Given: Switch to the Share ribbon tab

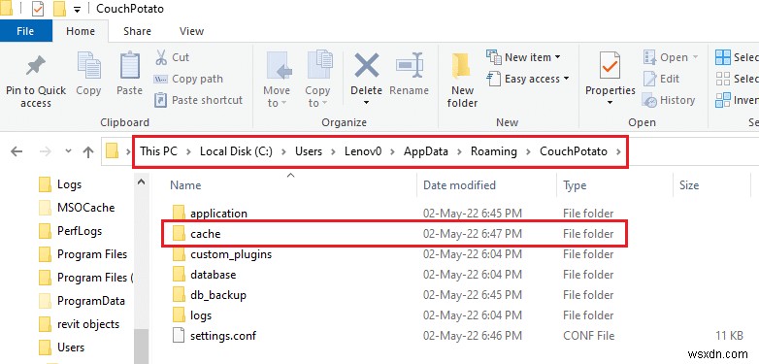Looking at the screenshot, I should pyautogui.click(x=137, y=31).
